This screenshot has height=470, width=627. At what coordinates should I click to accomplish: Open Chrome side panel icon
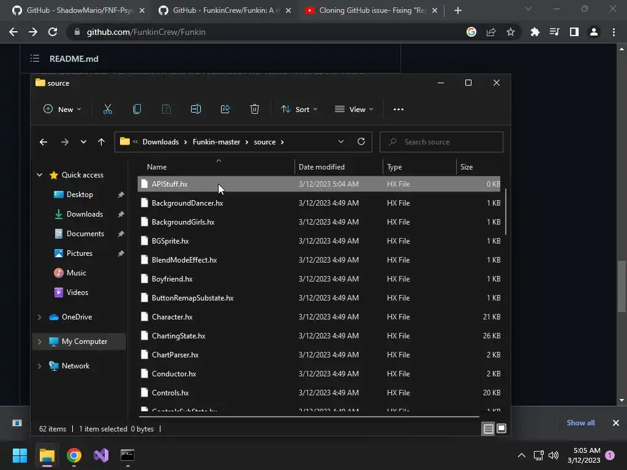point(574,32)
